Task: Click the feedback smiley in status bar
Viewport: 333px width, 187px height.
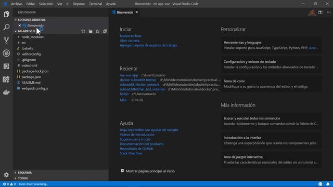Action: point(321,184)
